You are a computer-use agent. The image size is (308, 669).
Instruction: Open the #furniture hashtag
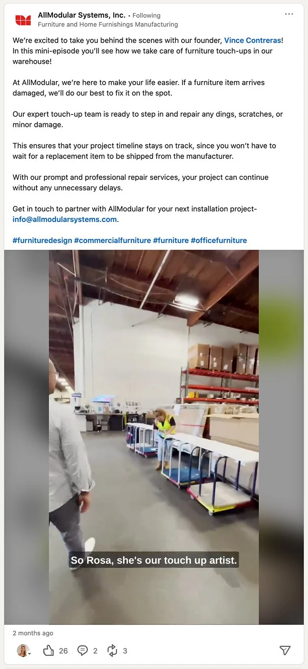tap(171, 240)
